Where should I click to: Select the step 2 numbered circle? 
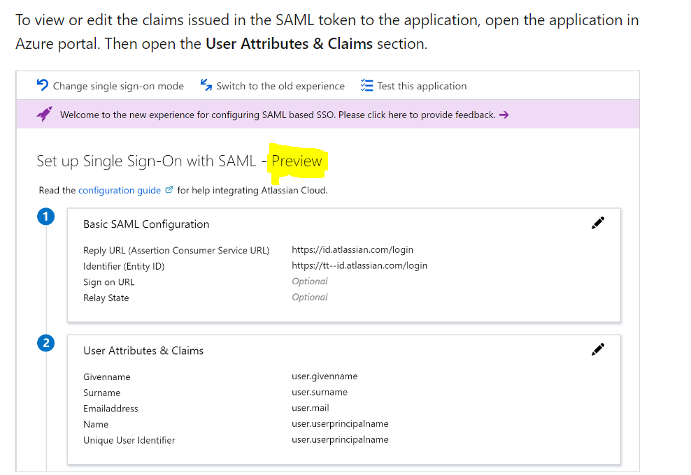pos(45,343)
